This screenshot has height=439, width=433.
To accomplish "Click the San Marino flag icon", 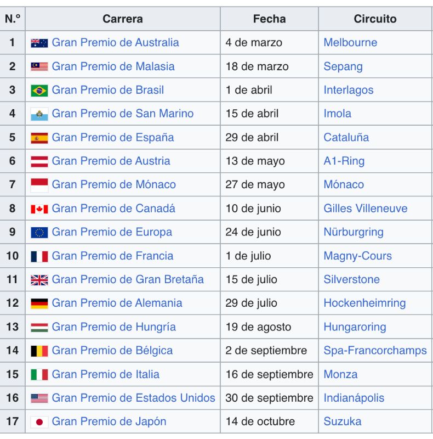I will pyautogui.click(x=39, y=114).
